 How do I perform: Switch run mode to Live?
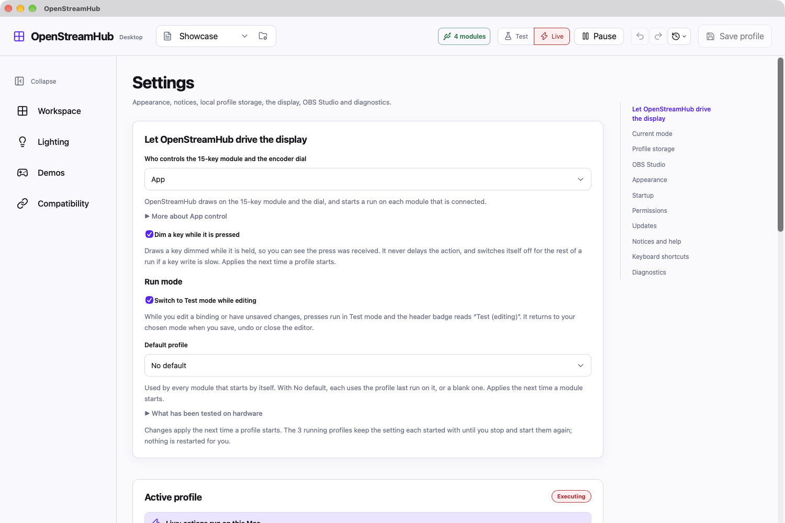coord(552,36)
